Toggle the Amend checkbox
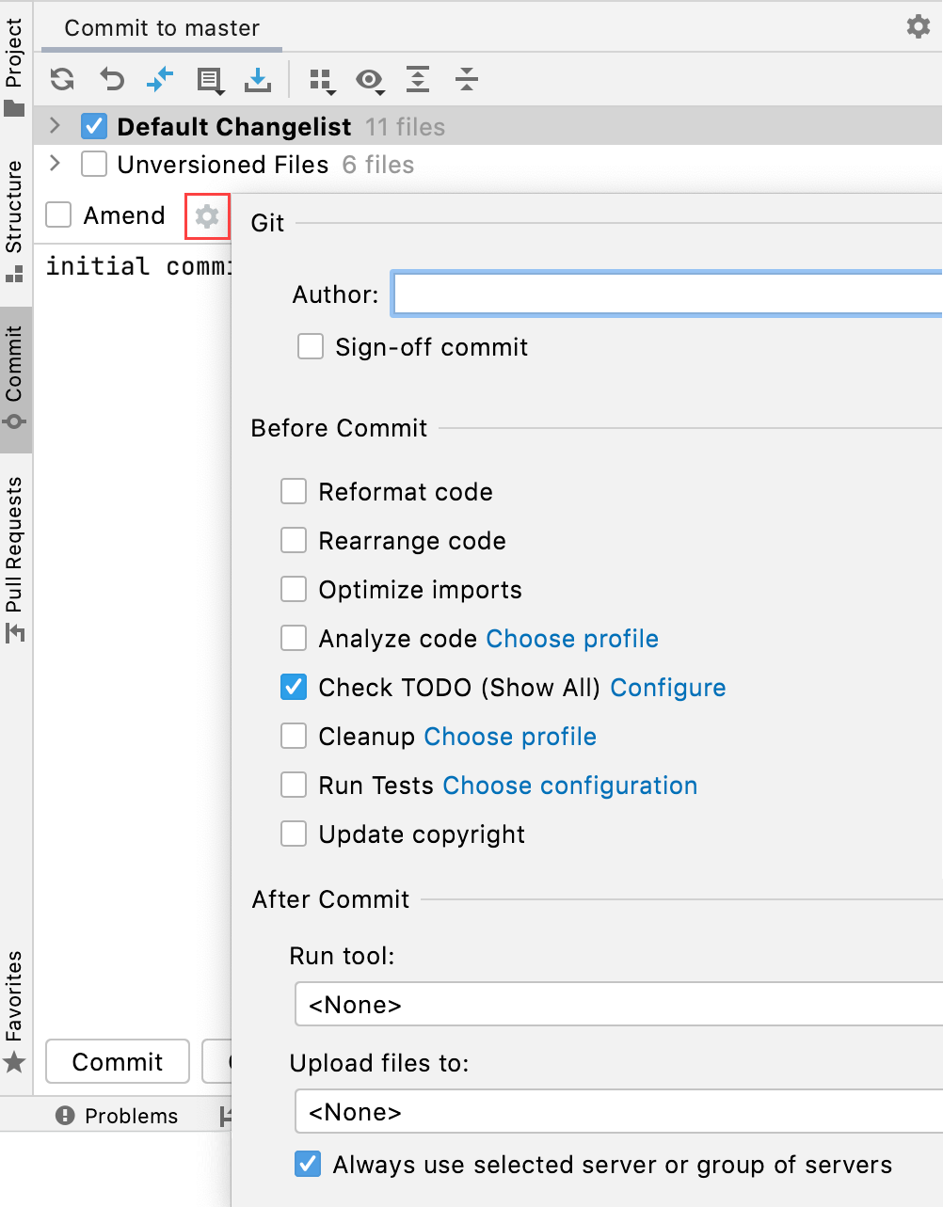This screenshot has width=943, height=1207. pos(57,214)
